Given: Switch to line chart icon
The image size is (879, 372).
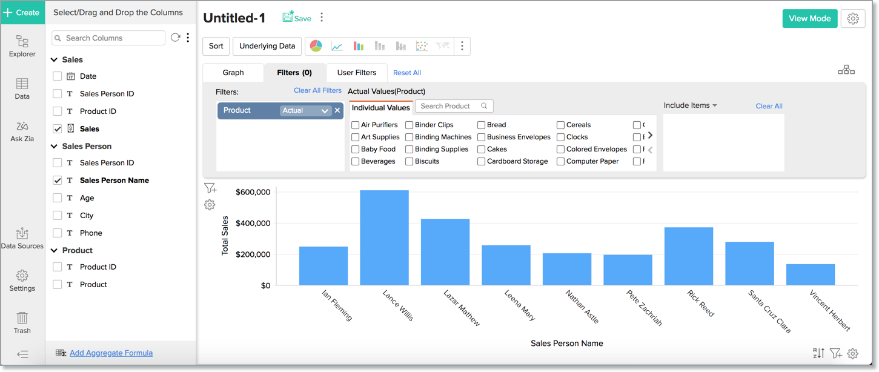Looking at the screenshot, I should [x=337, y=46].
